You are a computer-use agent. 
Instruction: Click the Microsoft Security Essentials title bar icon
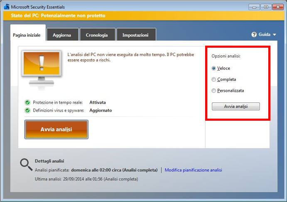coord(7,7)
